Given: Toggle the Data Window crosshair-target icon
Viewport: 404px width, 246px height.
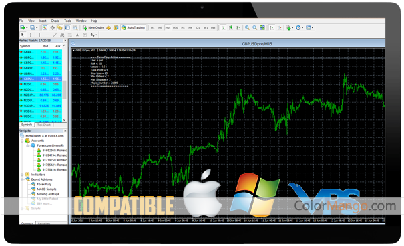Looking at the screenshot, I should [52, 27].
